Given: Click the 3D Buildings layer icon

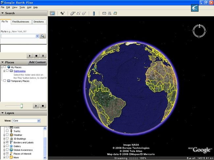Looking at the screenshot, I should [11, 139].
